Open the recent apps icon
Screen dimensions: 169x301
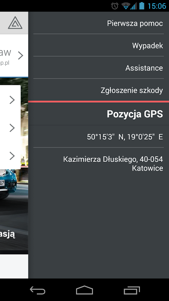[131, 290]
